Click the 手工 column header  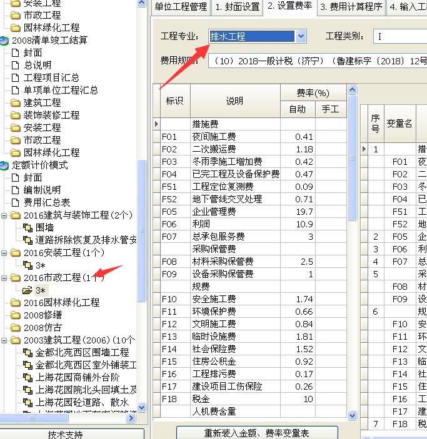coord(331,109)
